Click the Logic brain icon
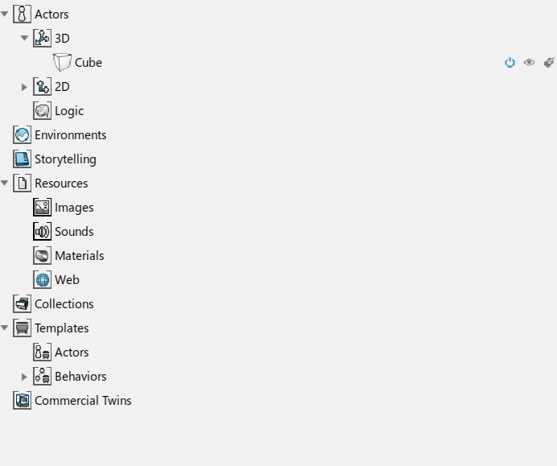 tap(43, 111)
